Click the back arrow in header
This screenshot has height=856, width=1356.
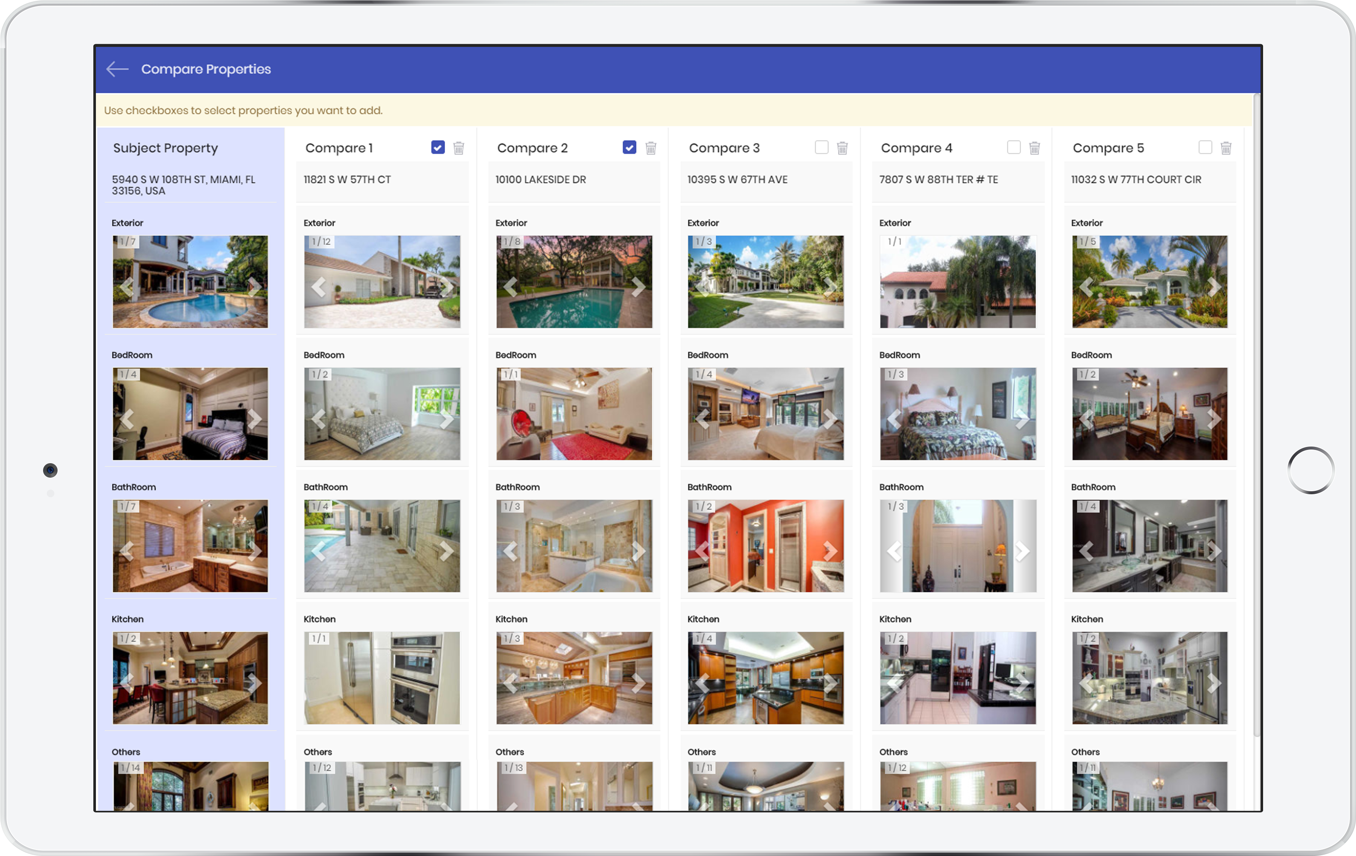tap(117, 69)
